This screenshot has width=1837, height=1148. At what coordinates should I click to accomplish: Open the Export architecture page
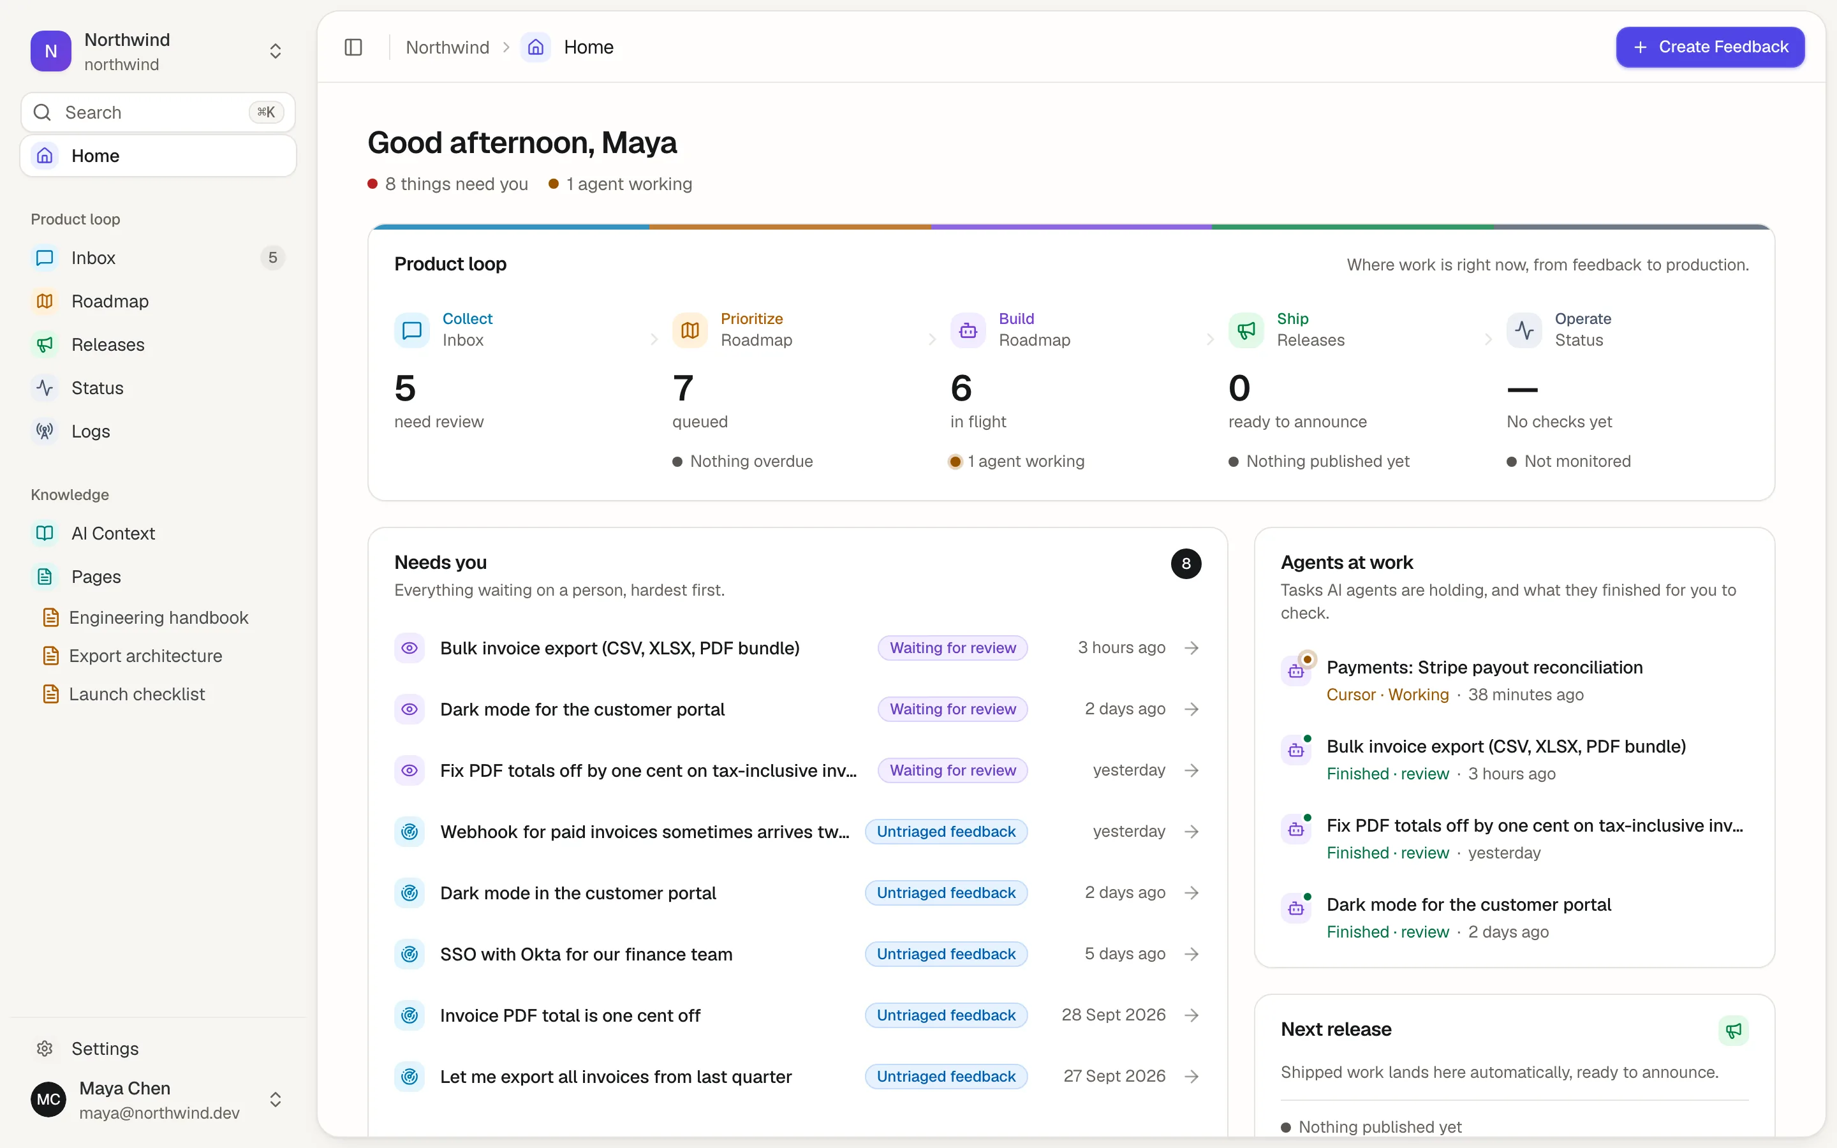pyautogui.click(x=158, y=656)
